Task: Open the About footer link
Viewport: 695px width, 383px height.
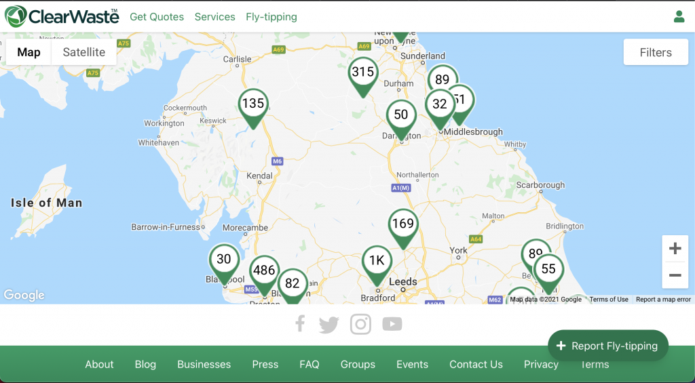Action: 99,365
